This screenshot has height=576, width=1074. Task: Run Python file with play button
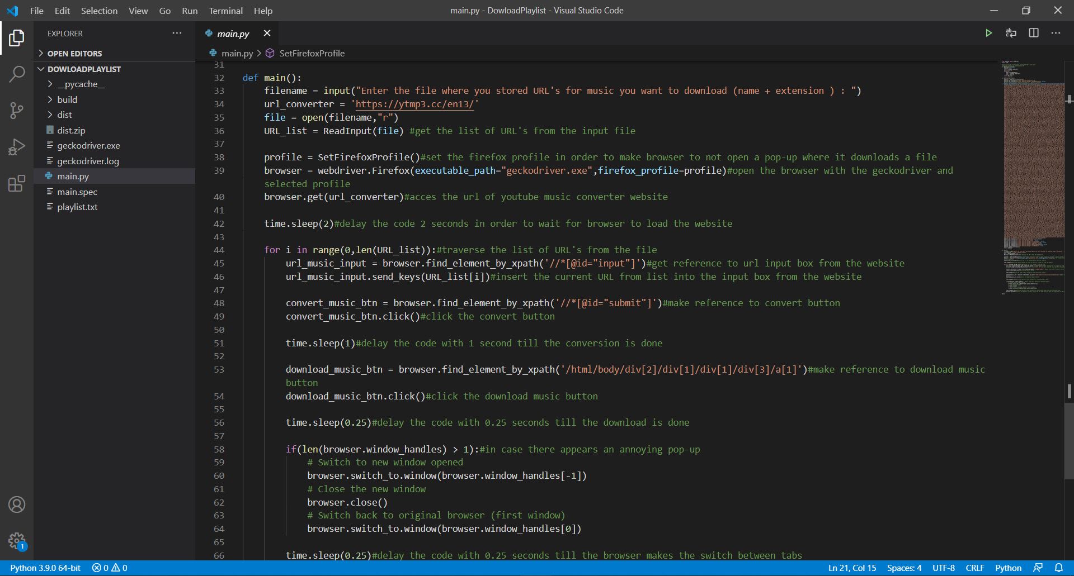988,33
